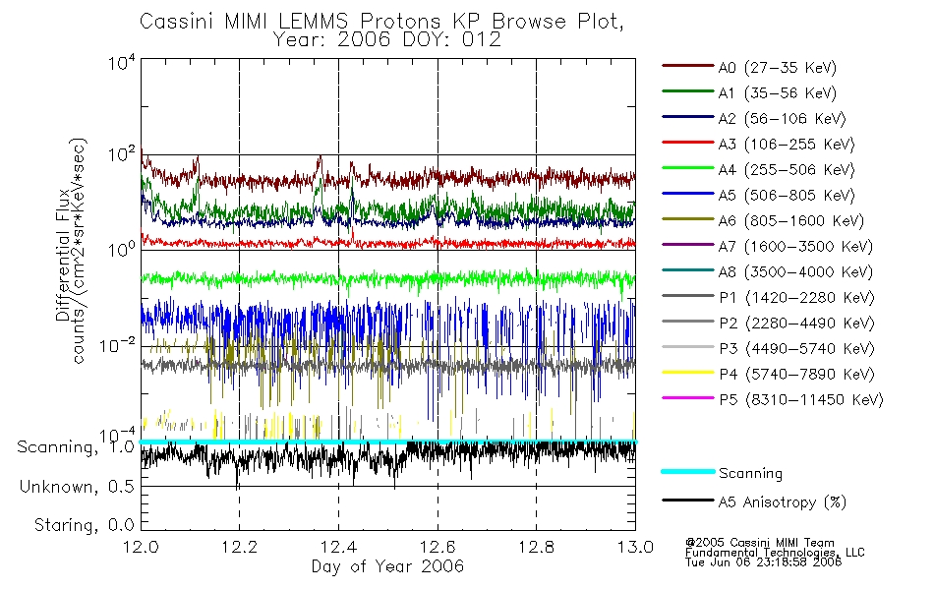
Task: Click the Scanning legend label
Action: (x=750, y=474)
